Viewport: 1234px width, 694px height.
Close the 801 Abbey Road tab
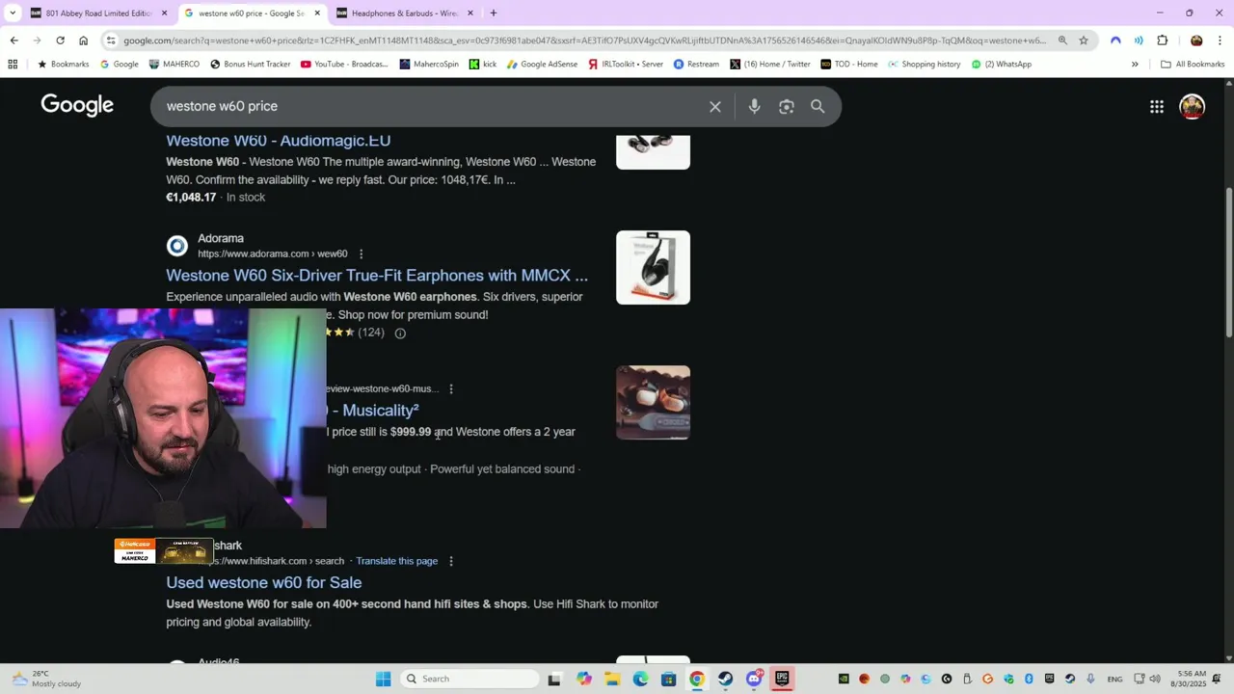164,13
